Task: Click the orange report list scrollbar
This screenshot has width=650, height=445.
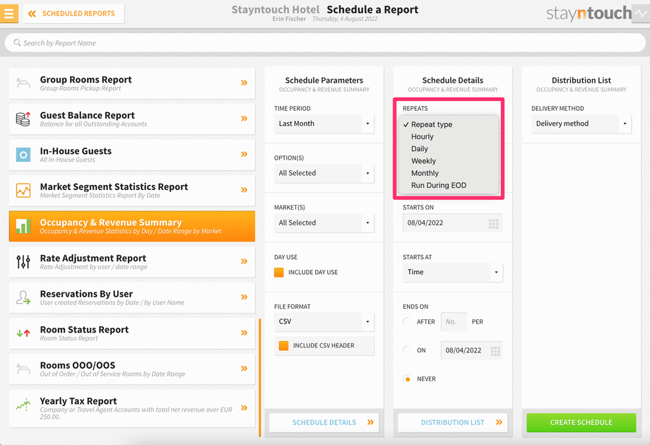Action: 260,377
